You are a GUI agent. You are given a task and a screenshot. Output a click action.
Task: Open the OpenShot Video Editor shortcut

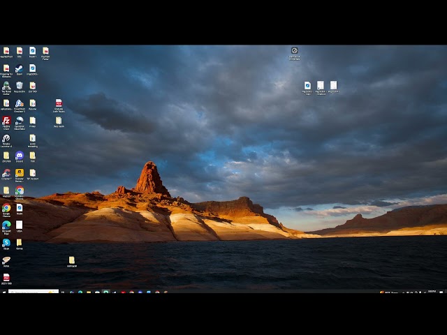pos(19,123)
